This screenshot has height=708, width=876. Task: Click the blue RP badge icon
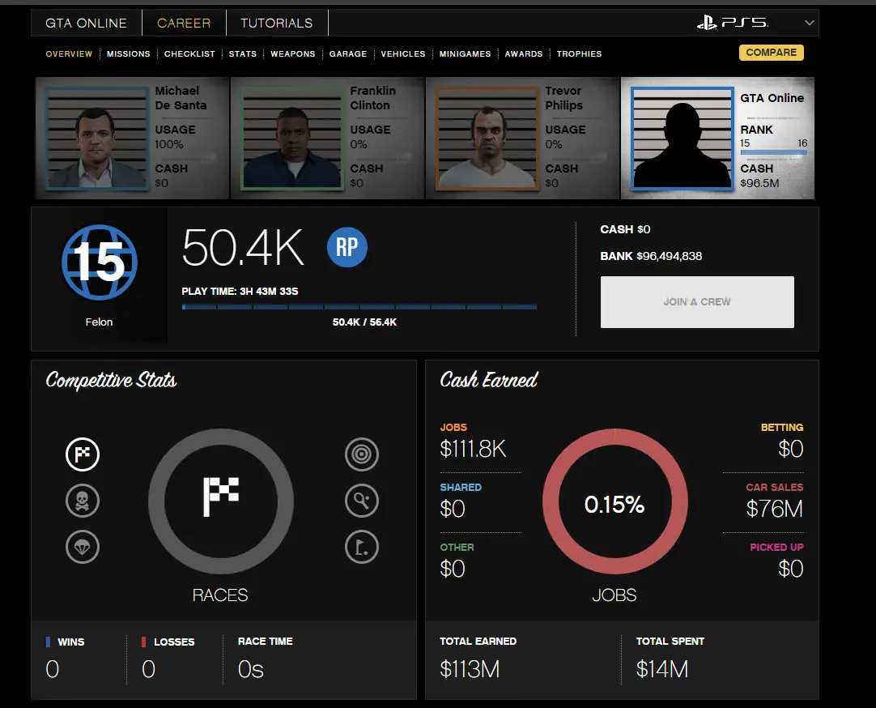pyautogui.click(x=347, y=247)
